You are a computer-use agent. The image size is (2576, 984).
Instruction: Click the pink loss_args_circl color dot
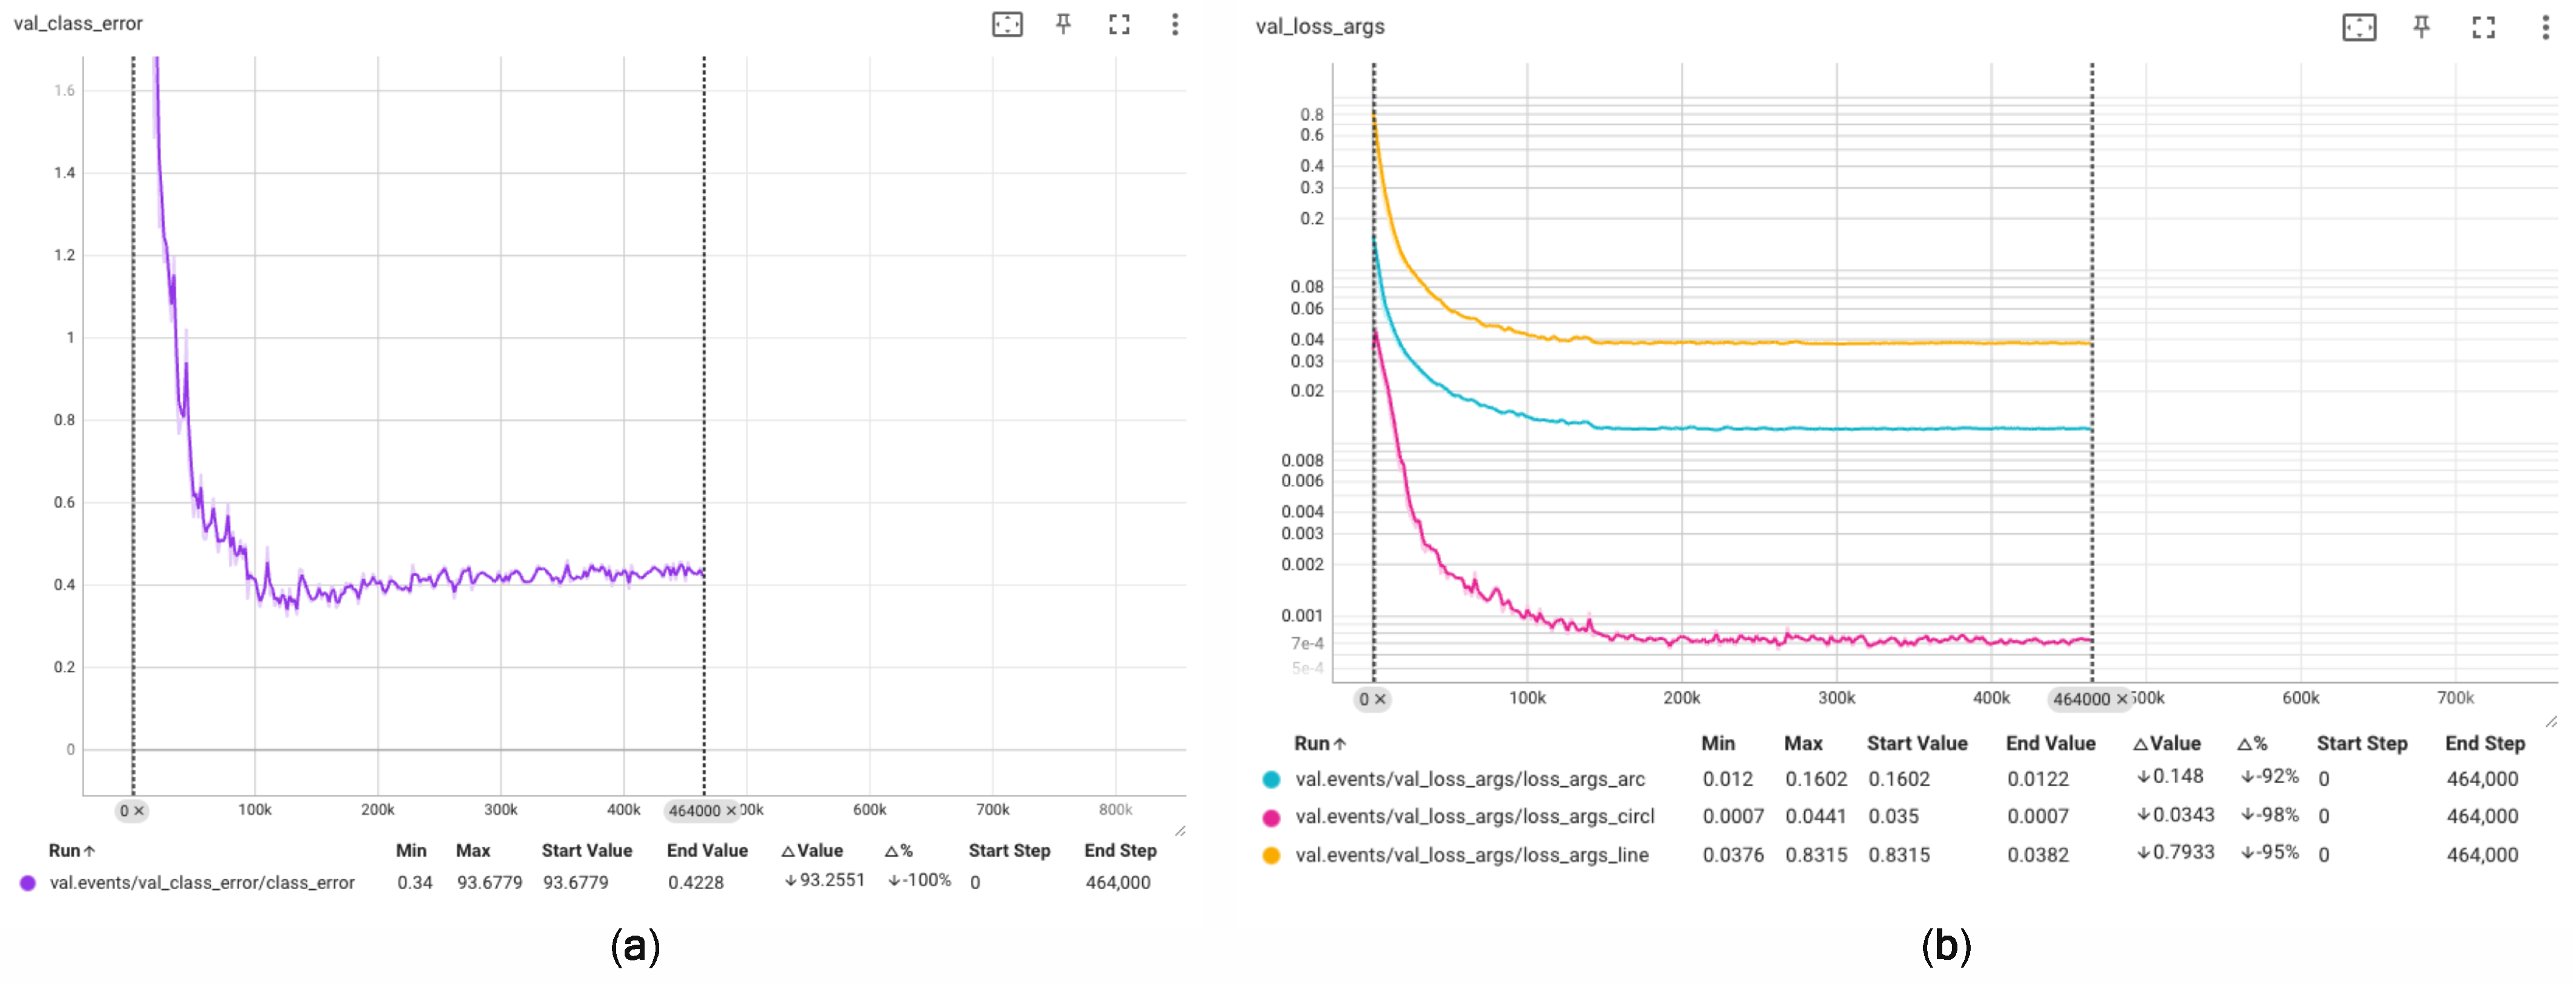point(1271,817)
